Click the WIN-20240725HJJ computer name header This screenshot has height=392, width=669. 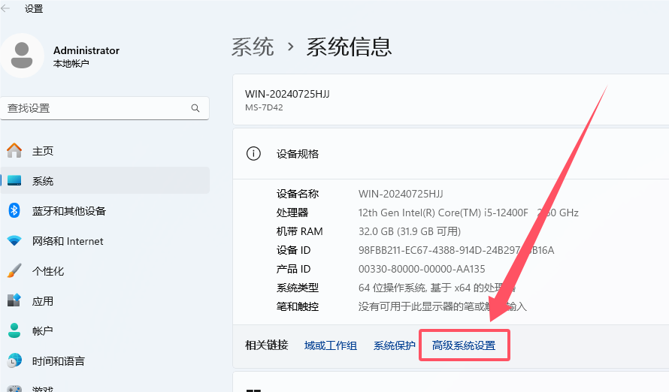click(287, 94)
